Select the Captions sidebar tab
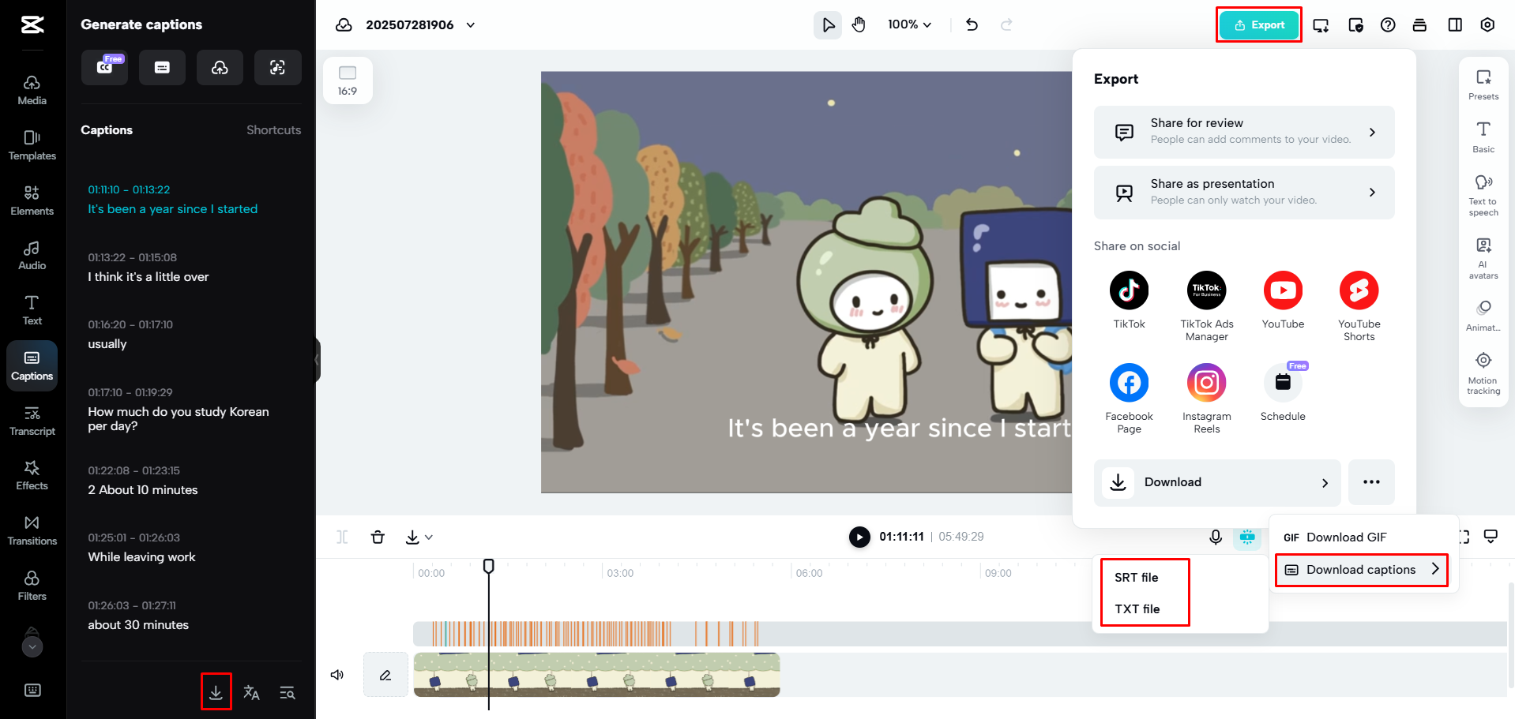Viewport: 1515px width, 719px height. coord(32,365)
